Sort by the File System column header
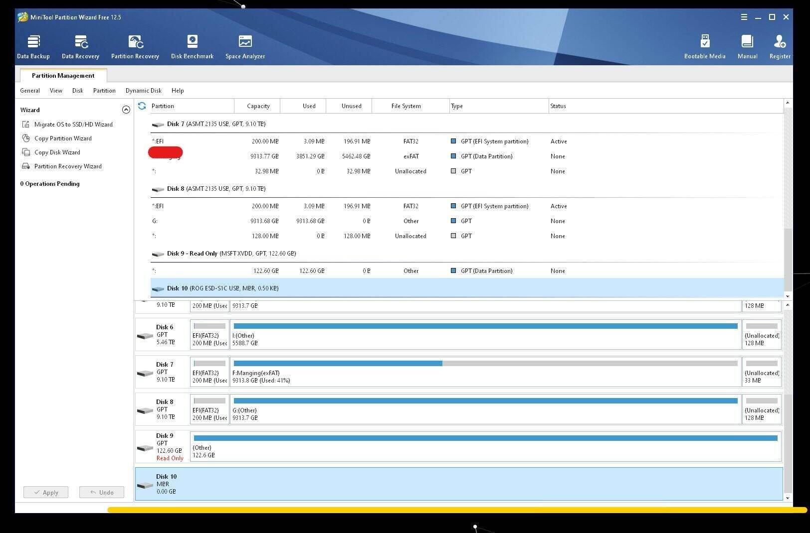Image resolution: width=810 pixels, height=533 pixels. point(410,106)
